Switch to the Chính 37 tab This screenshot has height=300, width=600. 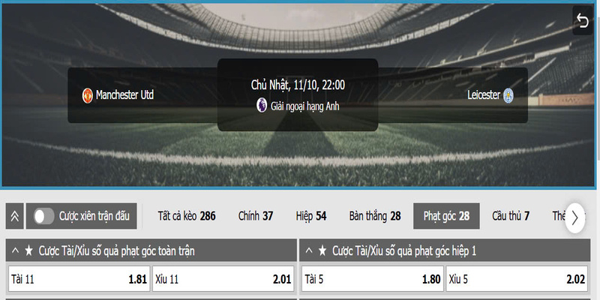tap(256, 216)
